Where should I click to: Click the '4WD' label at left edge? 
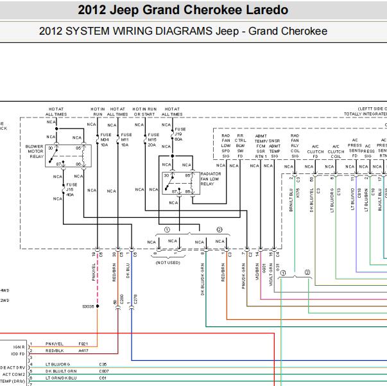(4, 290)
